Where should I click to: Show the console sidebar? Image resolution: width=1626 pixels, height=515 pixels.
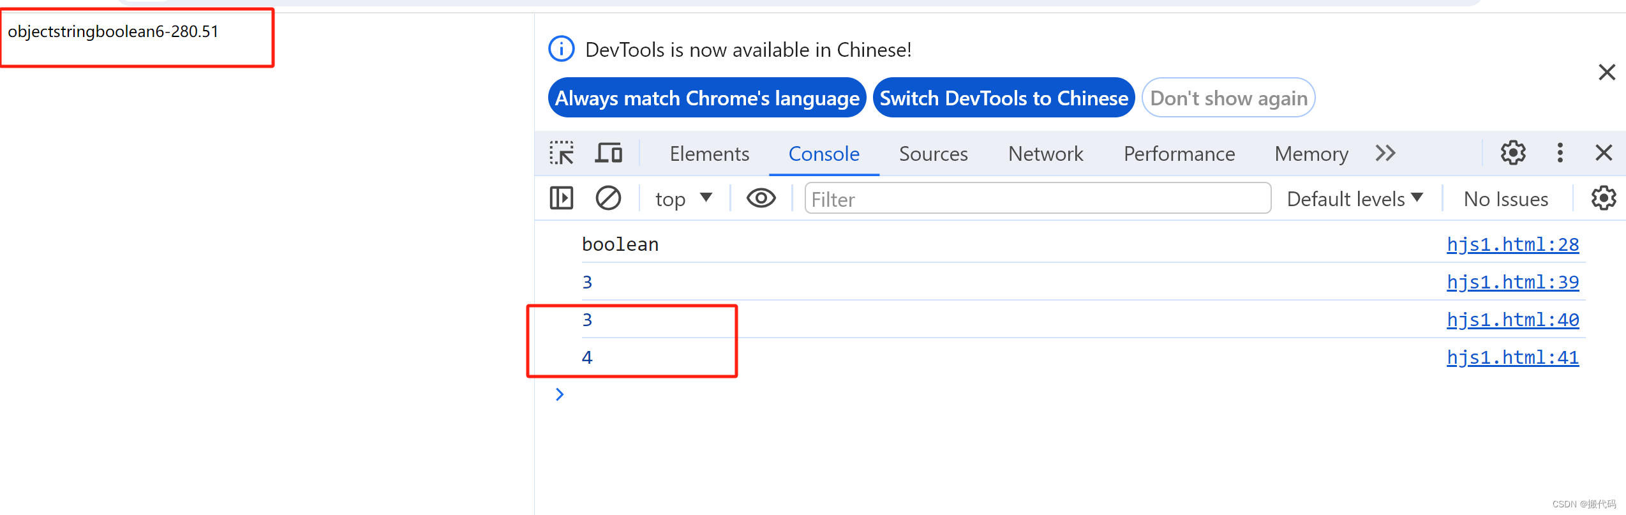pos(562,198)
